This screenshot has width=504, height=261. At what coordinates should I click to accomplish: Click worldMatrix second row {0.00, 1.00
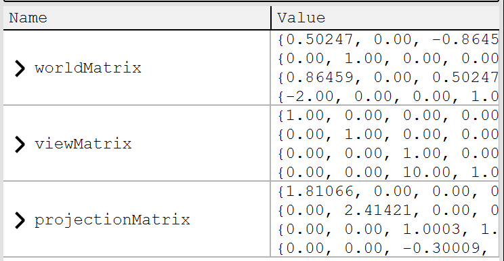point(388,59)
